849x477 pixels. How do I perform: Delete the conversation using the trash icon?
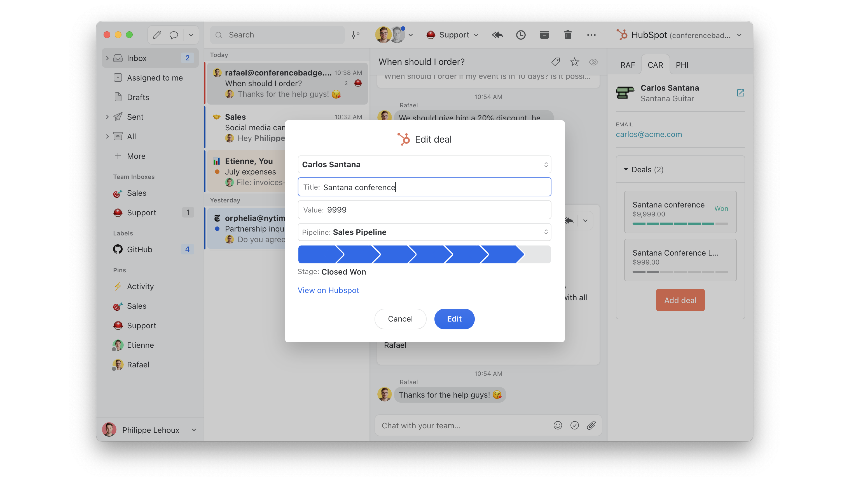[567, 35]
